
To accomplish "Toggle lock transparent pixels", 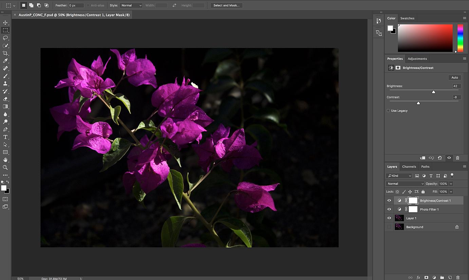I will [x=397, y=192].
